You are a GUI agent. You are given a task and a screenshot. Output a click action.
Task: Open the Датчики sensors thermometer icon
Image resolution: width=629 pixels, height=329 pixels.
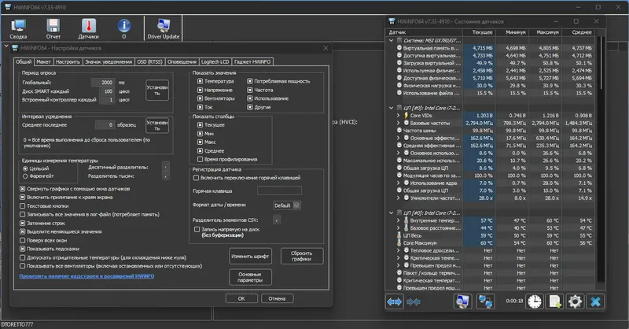(x=88, y=29)
